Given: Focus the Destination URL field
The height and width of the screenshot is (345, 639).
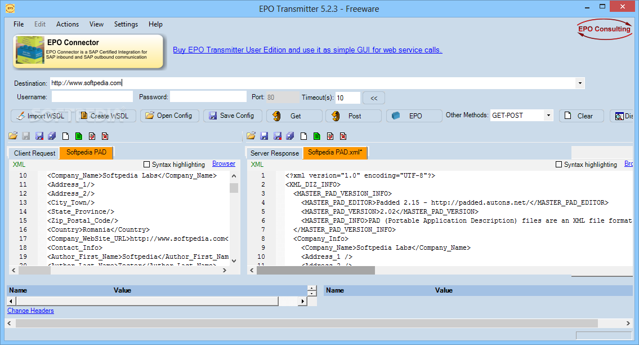Looking at the screenshot, I should 312,83.
